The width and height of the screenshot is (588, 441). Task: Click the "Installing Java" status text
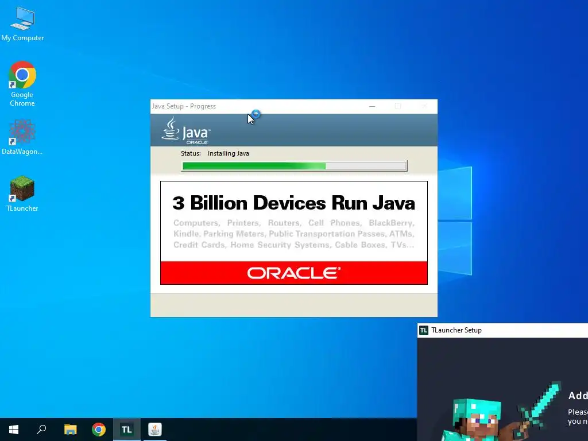coord(229,153)
